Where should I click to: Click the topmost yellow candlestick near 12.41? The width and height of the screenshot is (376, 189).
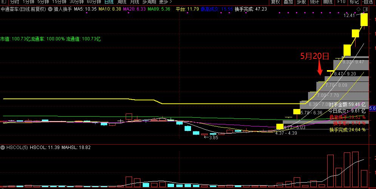tap(364, 20)
